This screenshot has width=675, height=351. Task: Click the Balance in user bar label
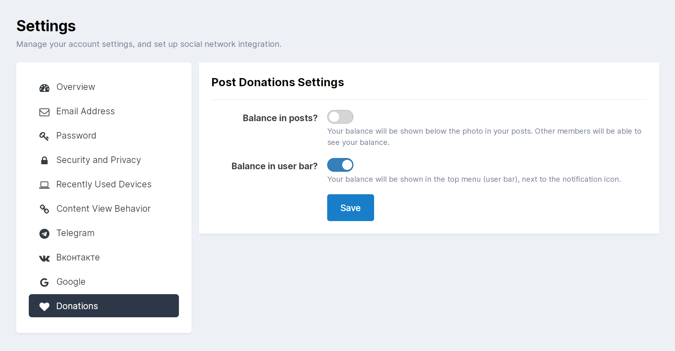(274, 166)
